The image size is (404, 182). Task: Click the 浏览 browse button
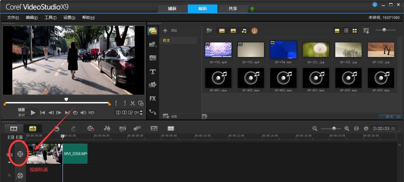tap(170, 116)
